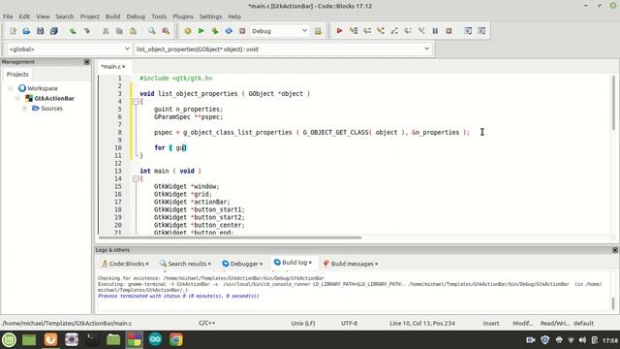Open the Plugins menu

[x=183, y=16]
